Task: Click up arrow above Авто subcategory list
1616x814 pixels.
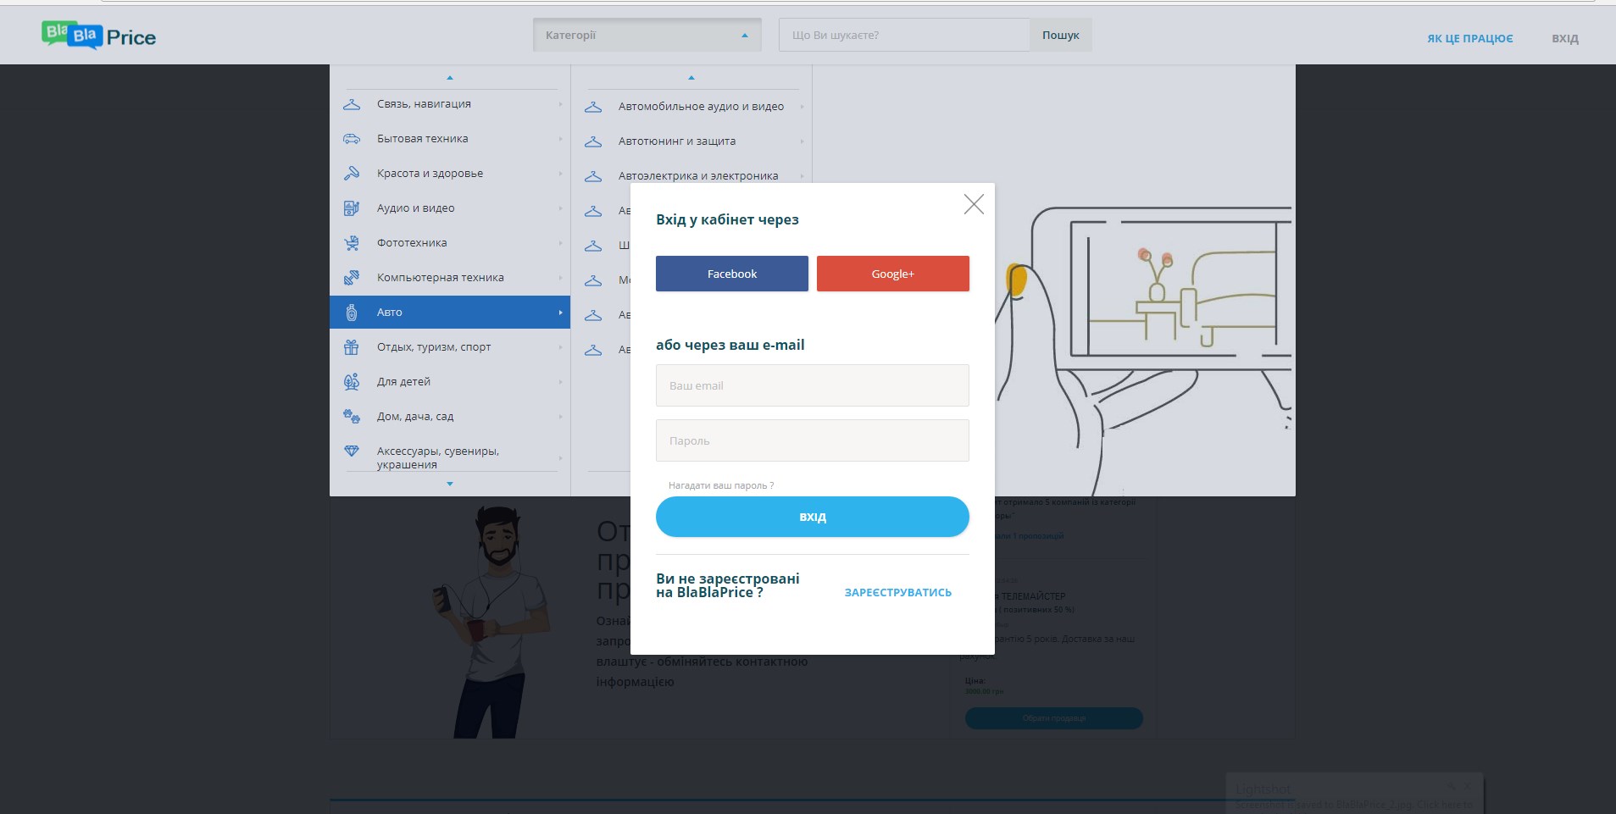Action: click(691, 78)
